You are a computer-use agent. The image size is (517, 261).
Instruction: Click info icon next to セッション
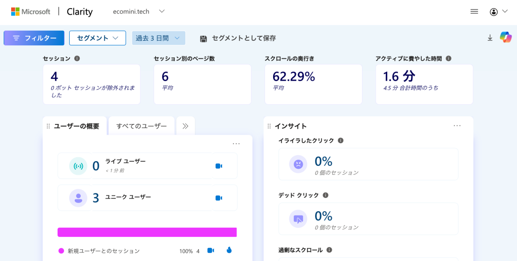point(77,58)
